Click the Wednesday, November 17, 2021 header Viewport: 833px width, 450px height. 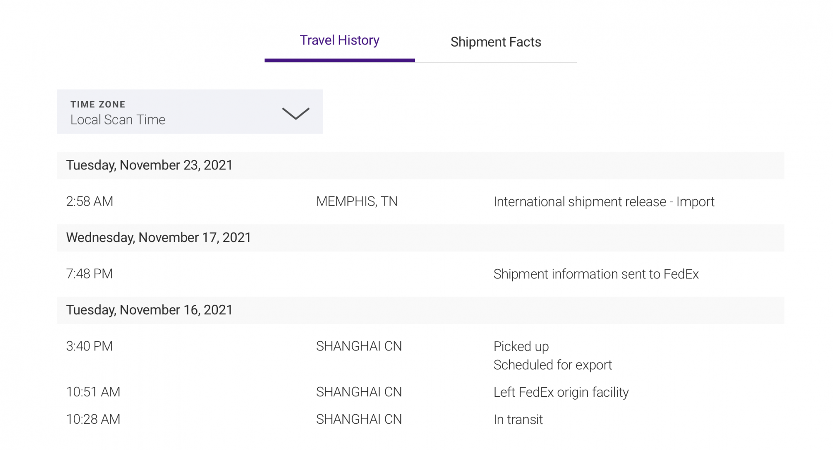point(158,238)
